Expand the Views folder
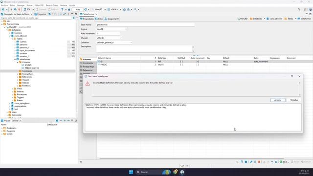The image size is (313, 176). pyautogui.click(x=12, y=88)
